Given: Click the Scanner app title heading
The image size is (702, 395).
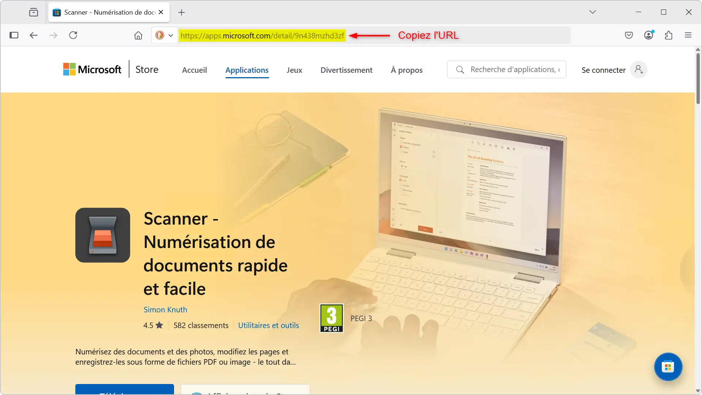Looking at the screenshot, I should click(x=216, y=254).
